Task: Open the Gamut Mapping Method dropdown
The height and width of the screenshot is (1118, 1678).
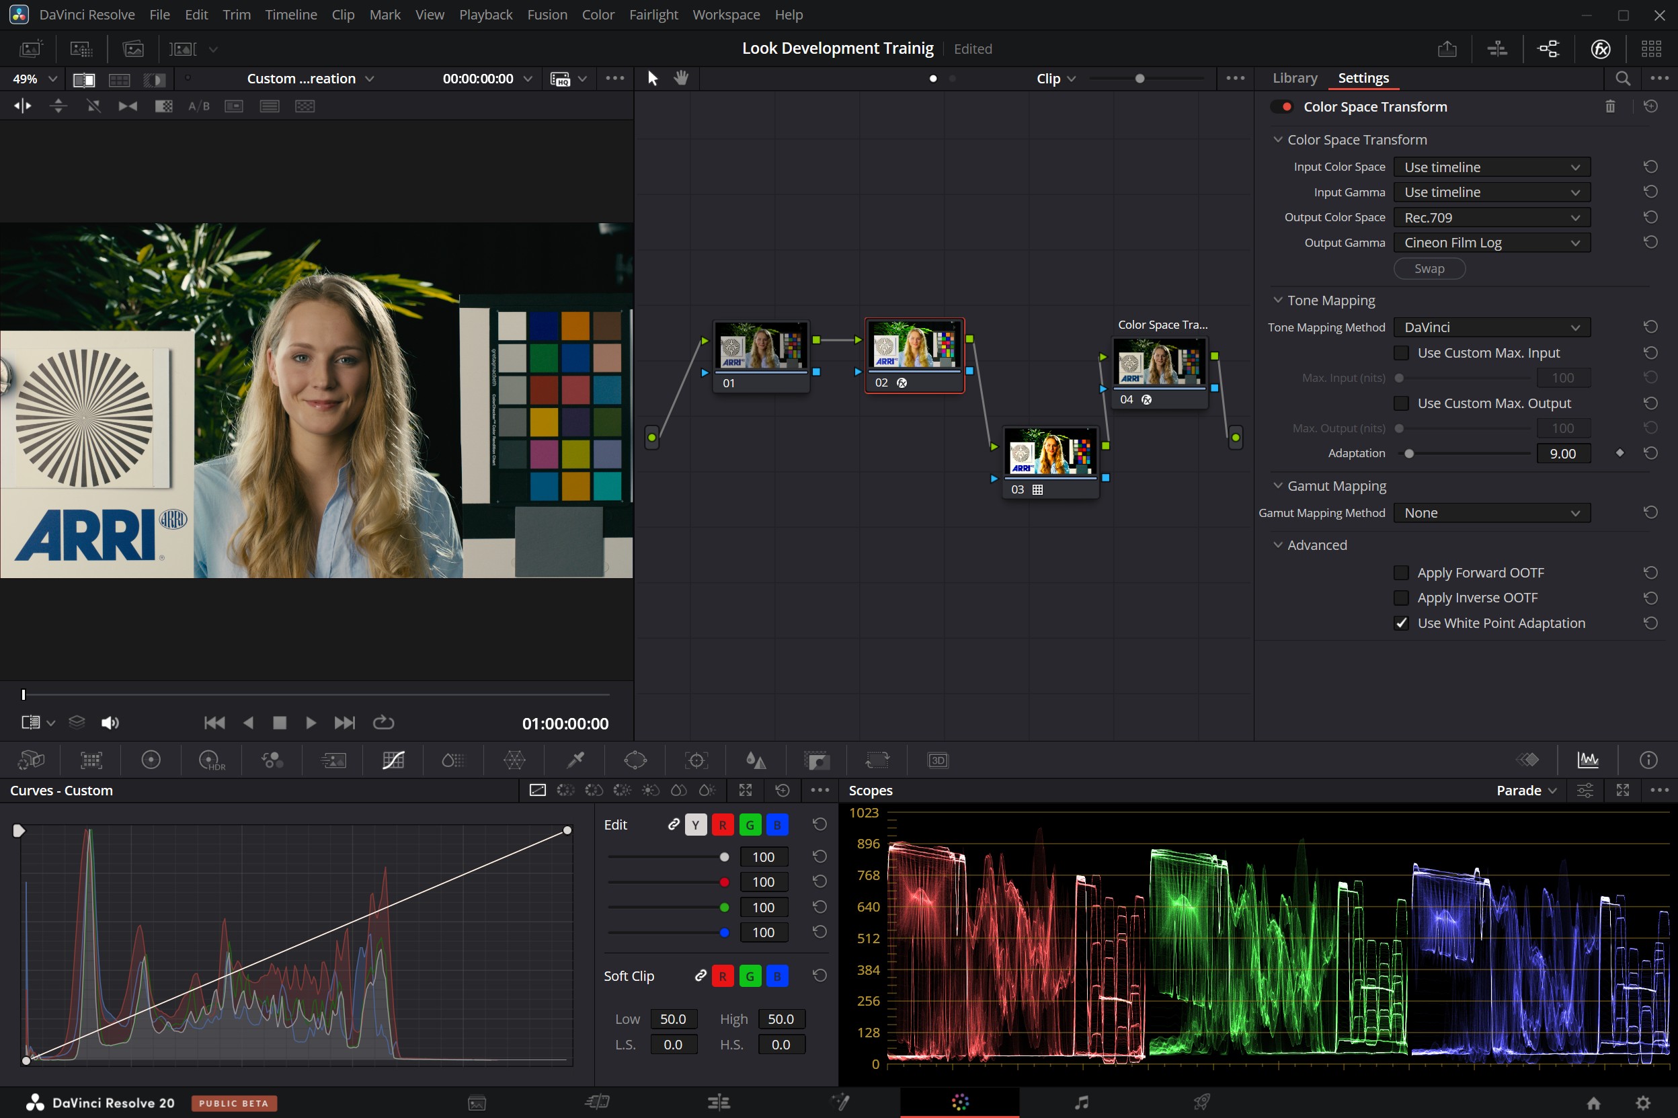Action: pyautogui.click(x=1492, y=514)
